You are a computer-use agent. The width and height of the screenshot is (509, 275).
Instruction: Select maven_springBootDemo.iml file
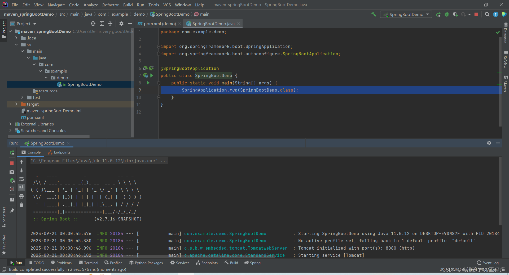(54, 111)
